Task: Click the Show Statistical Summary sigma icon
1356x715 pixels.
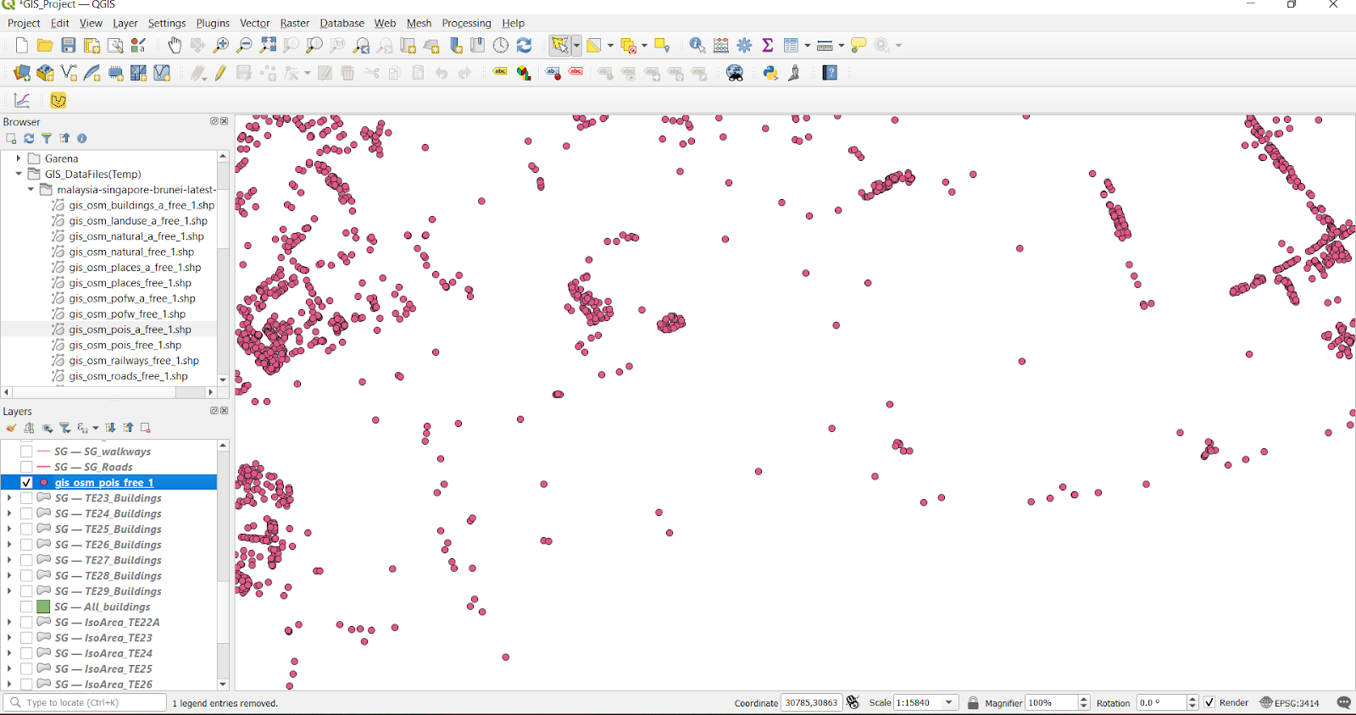Action: [767, 46]
